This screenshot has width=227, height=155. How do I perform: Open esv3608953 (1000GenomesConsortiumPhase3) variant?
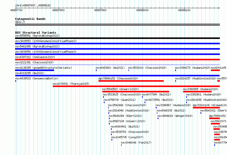click(46, 41)
